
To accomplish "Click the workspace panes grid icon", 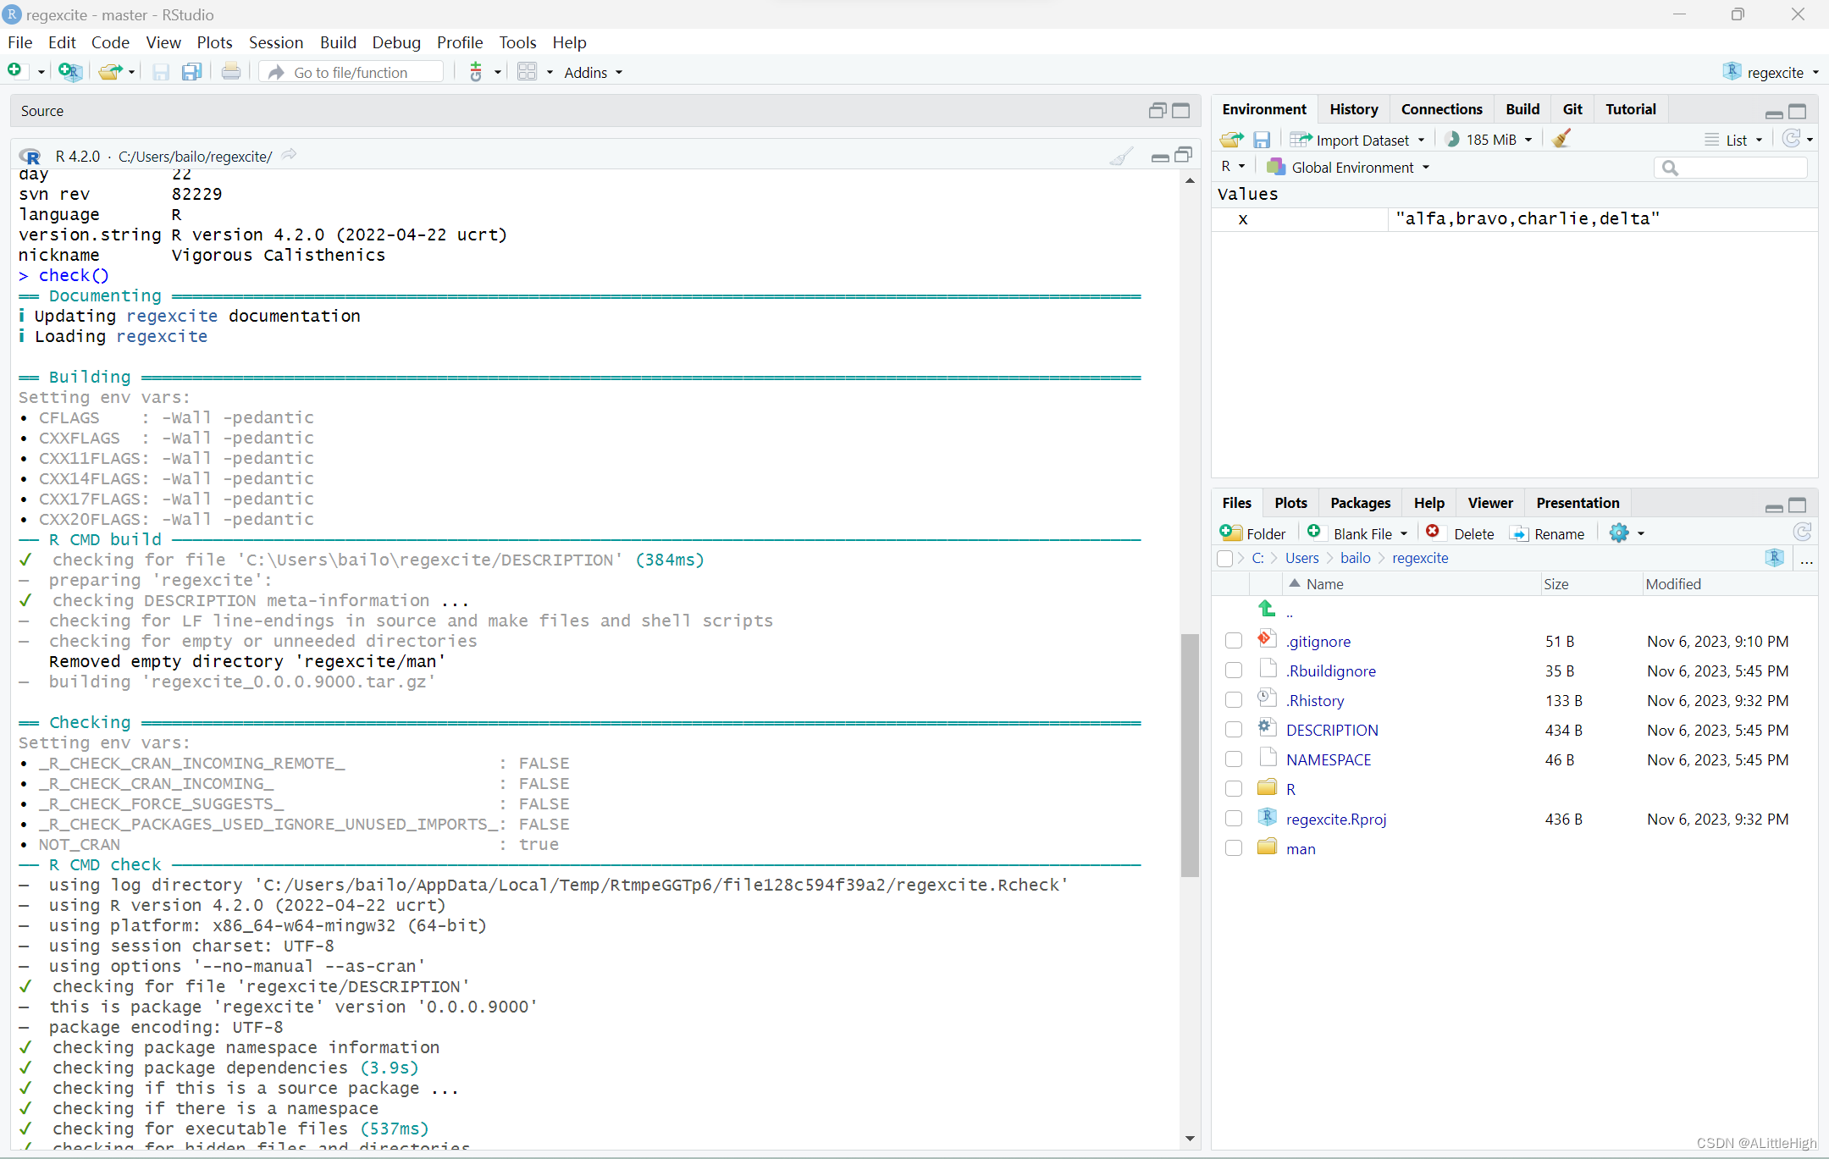I will click(528, 72).
